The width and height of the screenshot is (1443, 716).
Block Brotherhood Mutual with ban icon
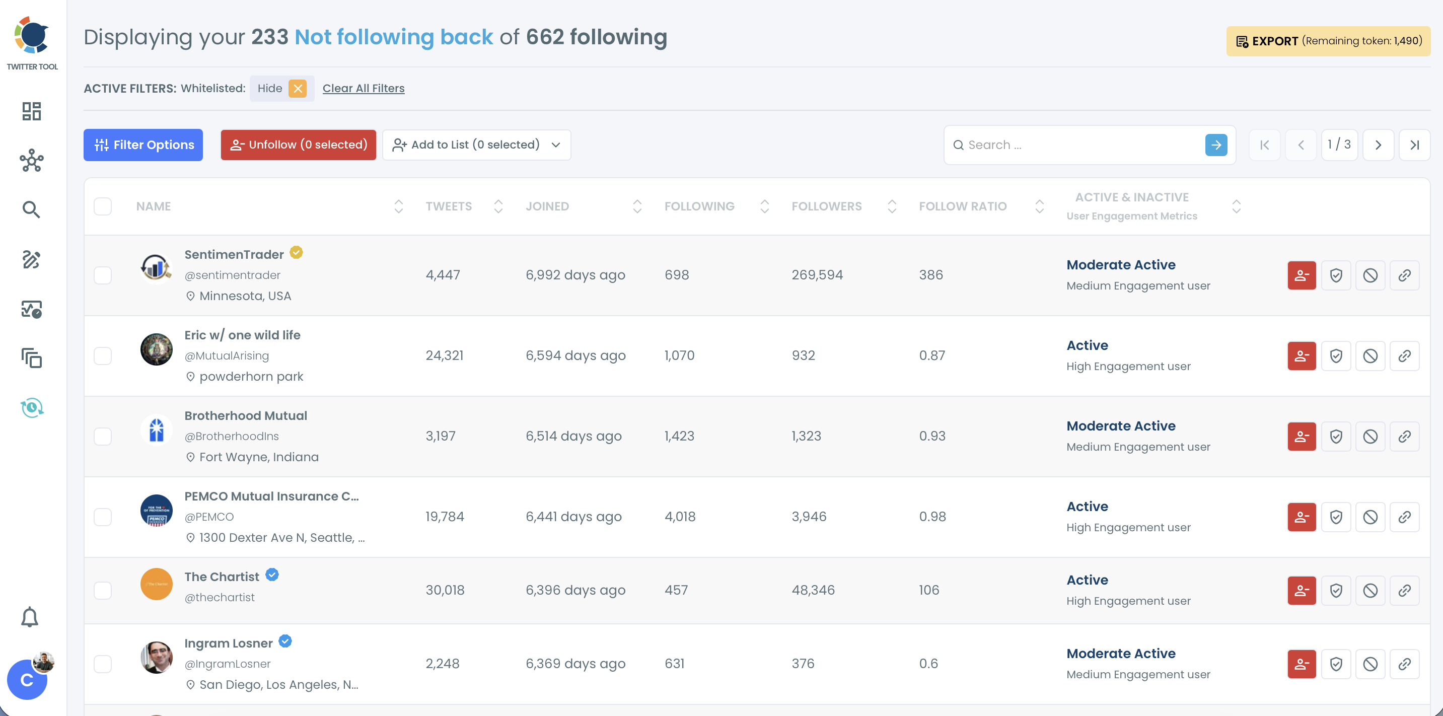coord(1370,437)
